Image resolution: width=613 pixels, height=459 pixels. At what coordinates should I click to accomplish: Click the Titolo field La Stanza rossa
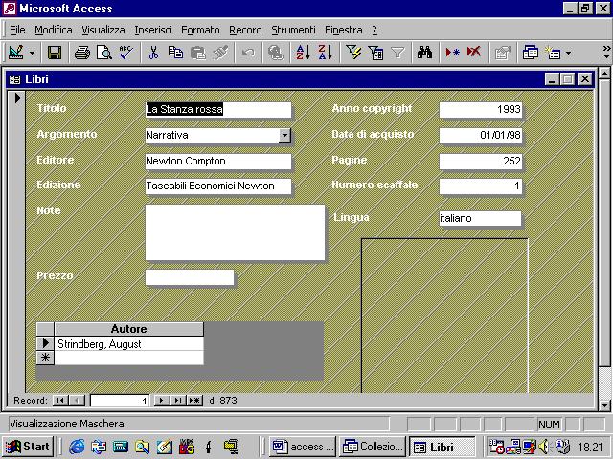click(218, 109)
